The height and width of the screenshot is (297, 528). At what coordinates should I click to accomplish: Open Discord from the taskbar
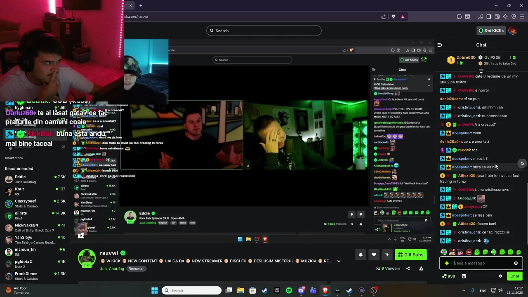tap(301, 290)
